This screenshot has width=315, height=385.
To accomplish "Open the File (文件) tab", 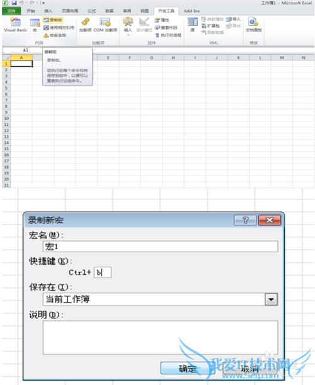I will click(x=11, y=11).
